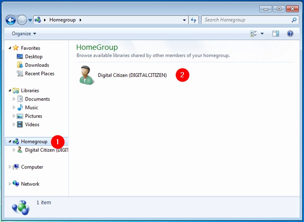Expand the Pictures library
304x222 pixels.
coord(14,116)
